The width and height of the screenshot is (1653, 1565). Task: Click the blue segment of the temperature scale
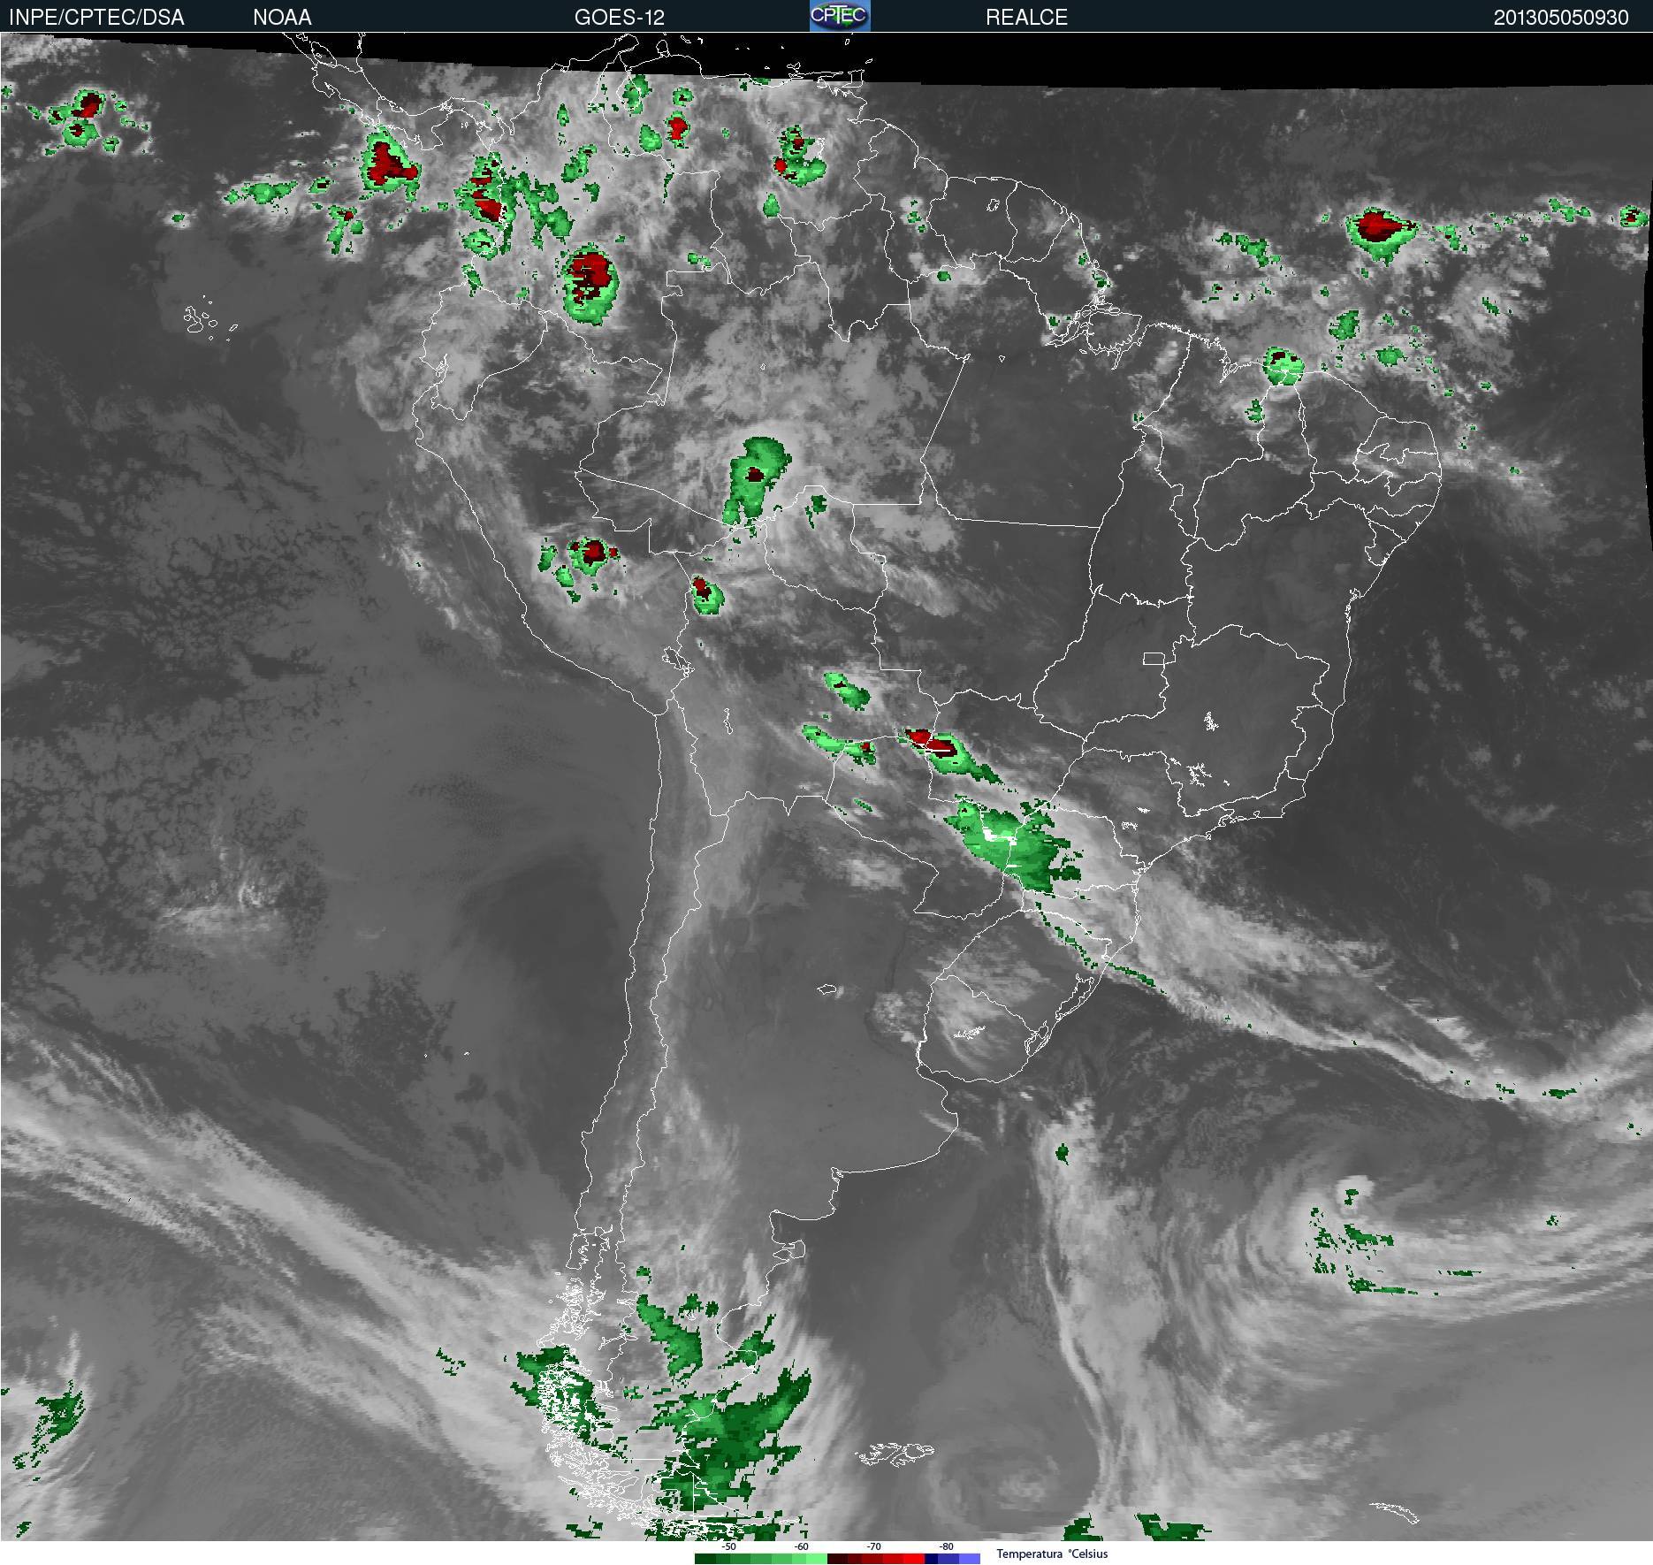(953, 1559)
